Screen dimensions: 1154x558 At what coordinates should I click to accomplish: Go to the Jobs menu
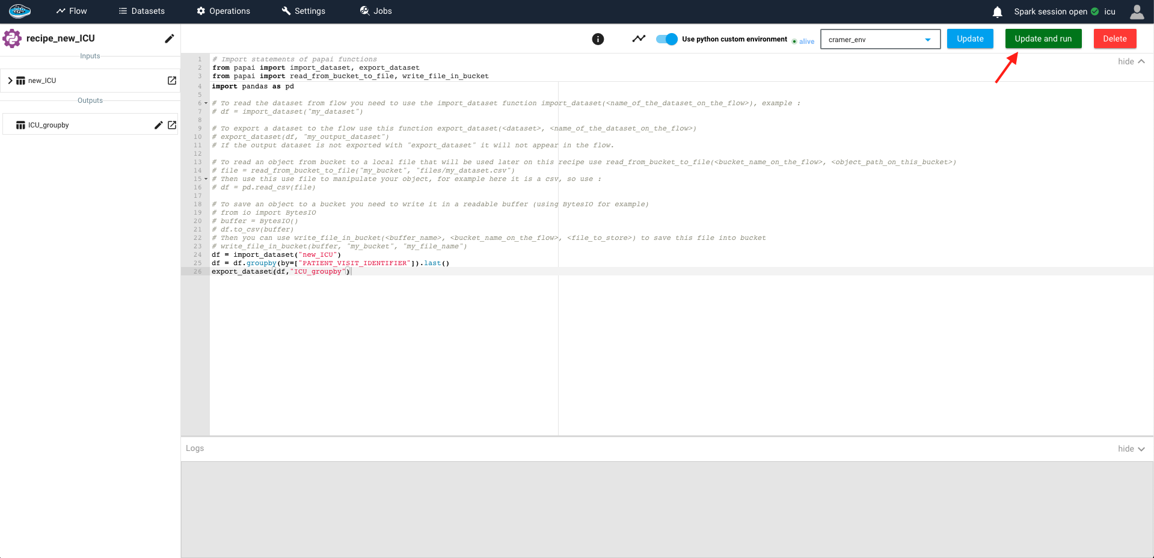click(x=376, y=11)
